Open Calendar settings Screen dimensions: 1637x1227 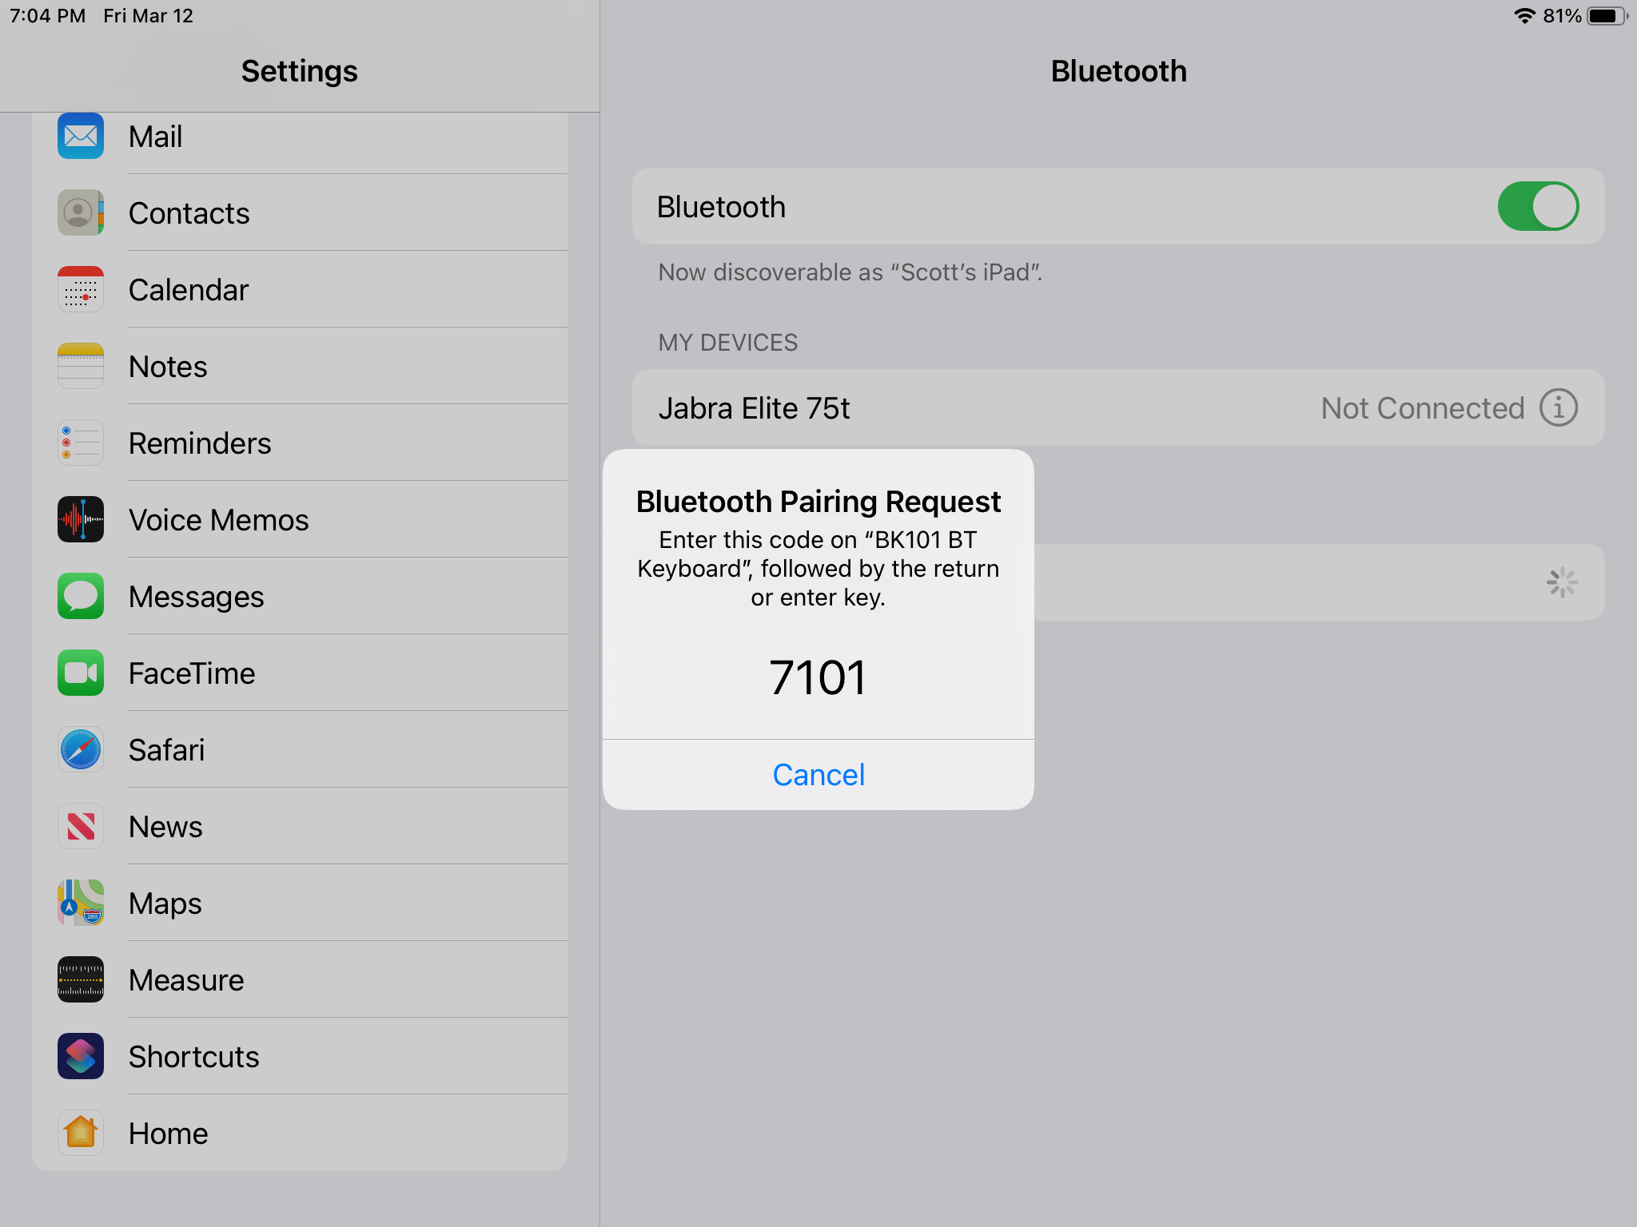coord(189,289)
